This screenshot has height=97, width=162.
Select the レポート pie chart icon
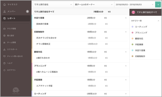(x=5, y=18)
